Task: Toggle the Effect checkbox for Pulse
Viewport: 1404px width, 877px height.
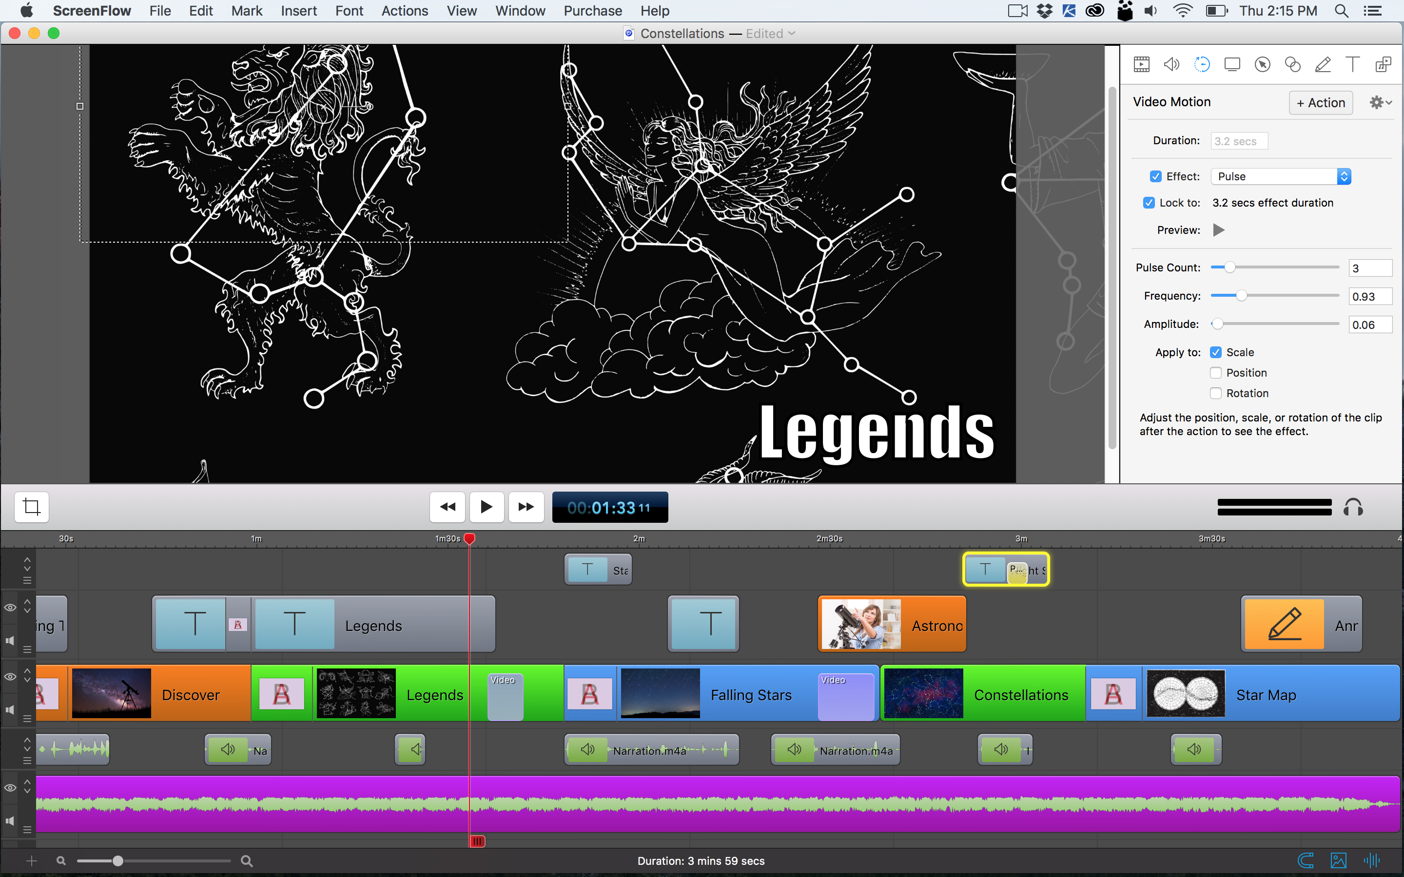Action: (x=1152, y=176)
